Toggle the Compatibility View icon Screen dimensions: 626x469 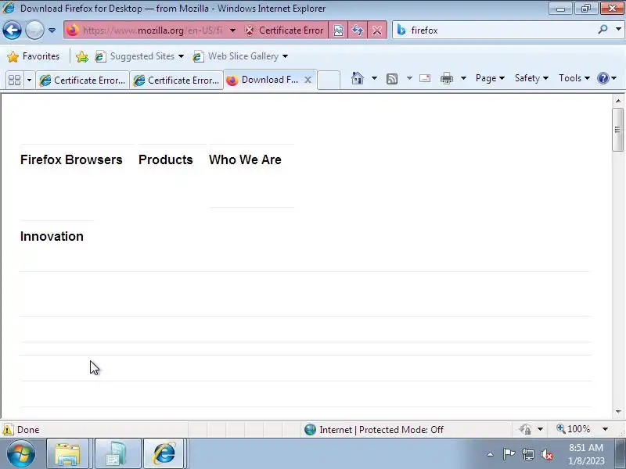(x=338, y=30)
